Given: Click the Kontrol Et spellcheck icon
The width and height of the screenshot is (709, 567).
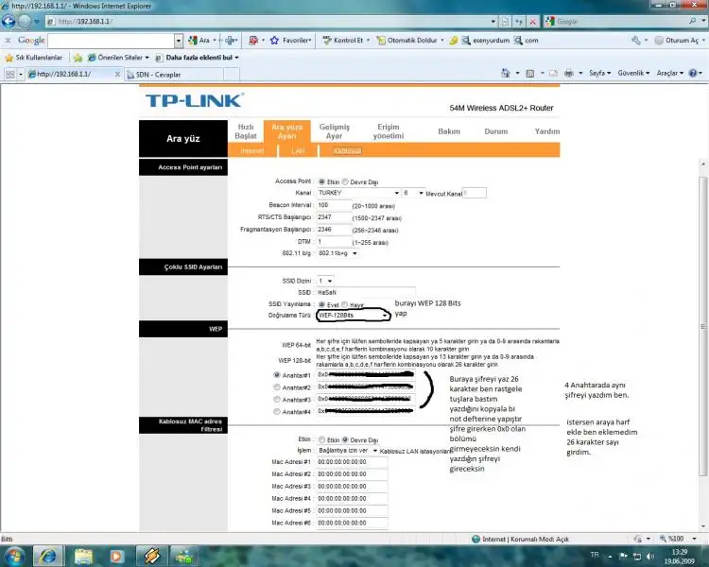Looking at the screenshot, I should pos(327,41).
